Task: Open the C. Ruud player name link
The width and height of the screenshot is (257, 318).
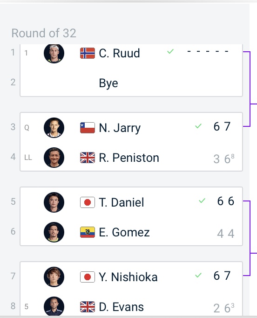Action: (119, 53)
